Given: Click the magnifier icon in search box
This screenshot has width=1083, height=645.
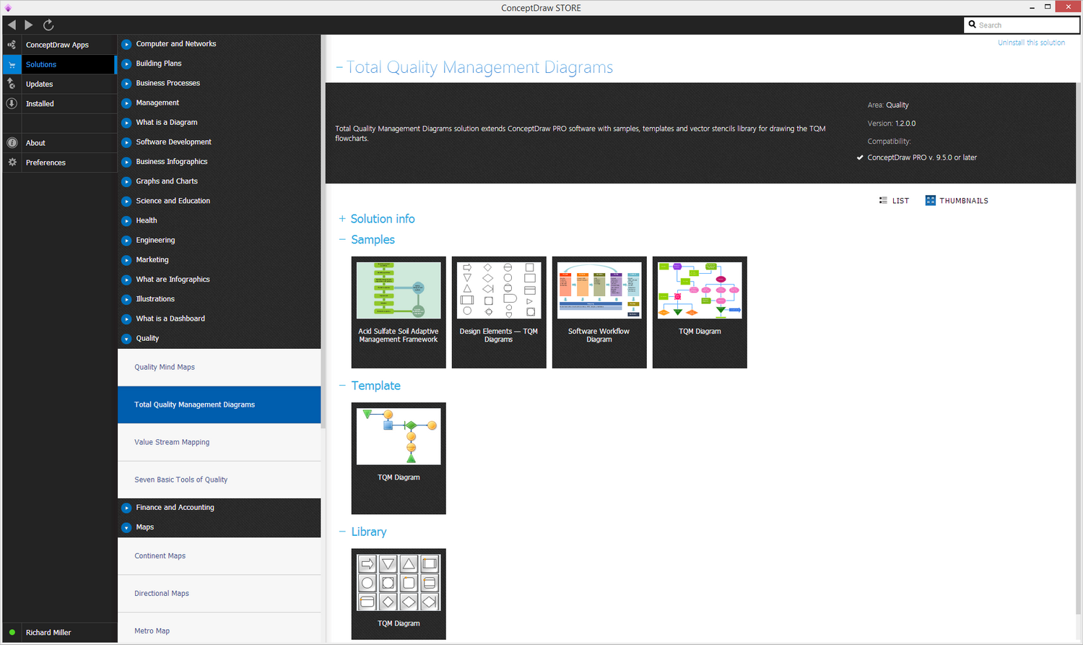Looking at the screenshot, I should click(973, 25).
